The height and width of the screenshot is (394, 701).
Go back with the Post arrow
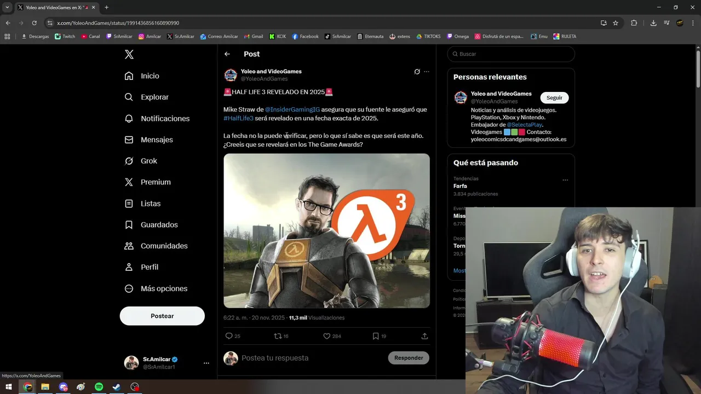(x=227, y=54)
